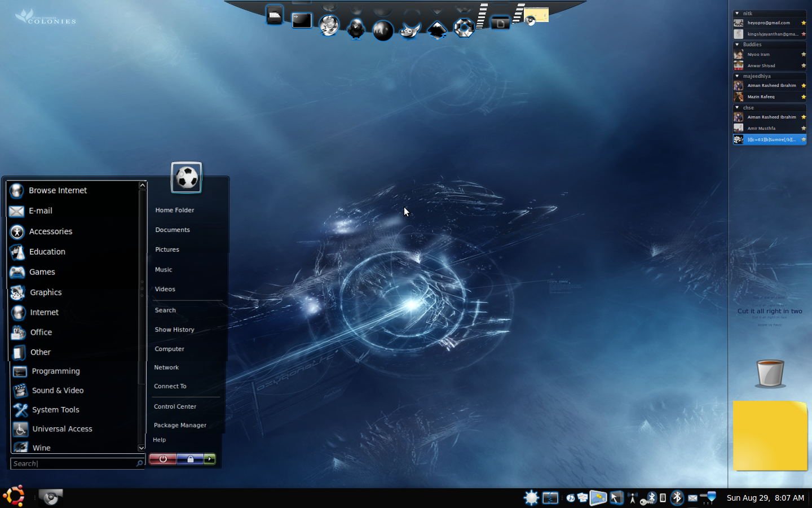Click the menu scrollbar down arrow
Image resolution: width=812 pixels, height=508 pixels.
click(x=142, y=448)
